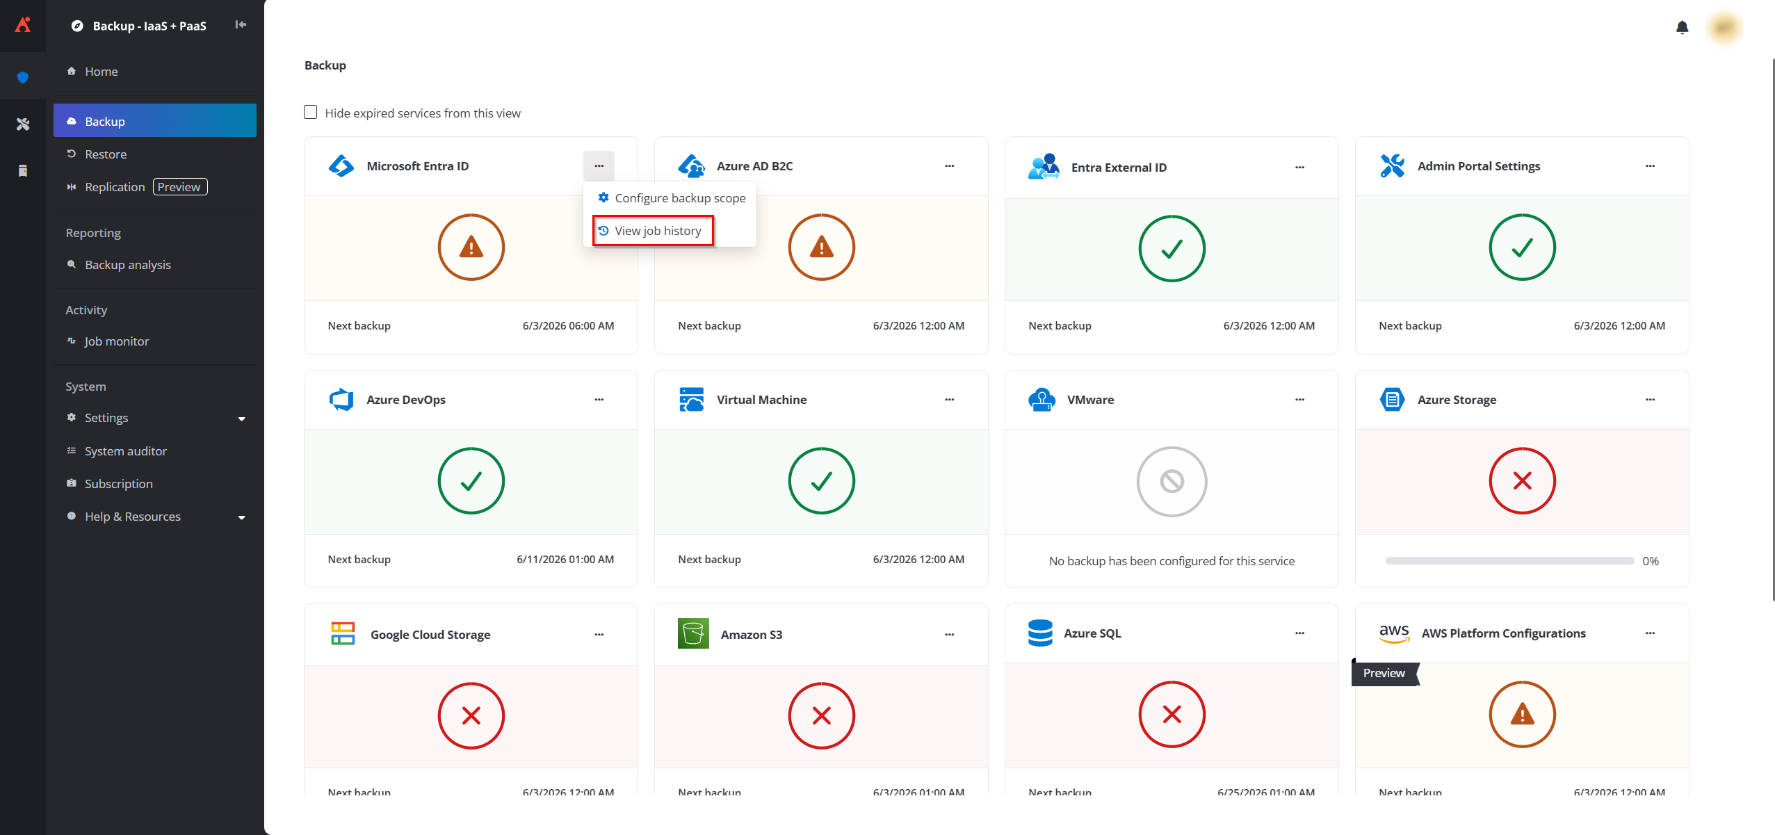1775x835 pixels.
Task: Close Microsoft Entra ID ellipsis menu
Action: 599,166
